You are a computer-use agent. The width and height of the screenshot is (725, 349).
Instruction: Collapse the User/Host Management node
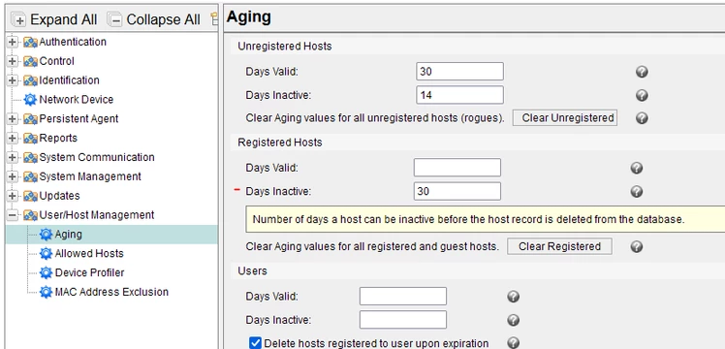point(13,215)
